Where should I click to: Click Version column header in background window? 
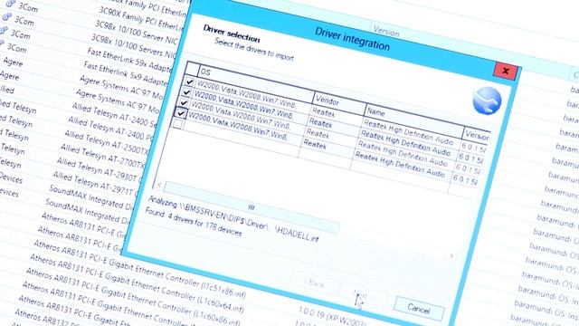386,31
